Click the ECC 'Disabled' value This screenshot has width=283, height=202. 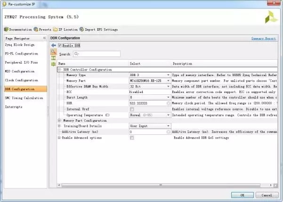pos(136,92)
